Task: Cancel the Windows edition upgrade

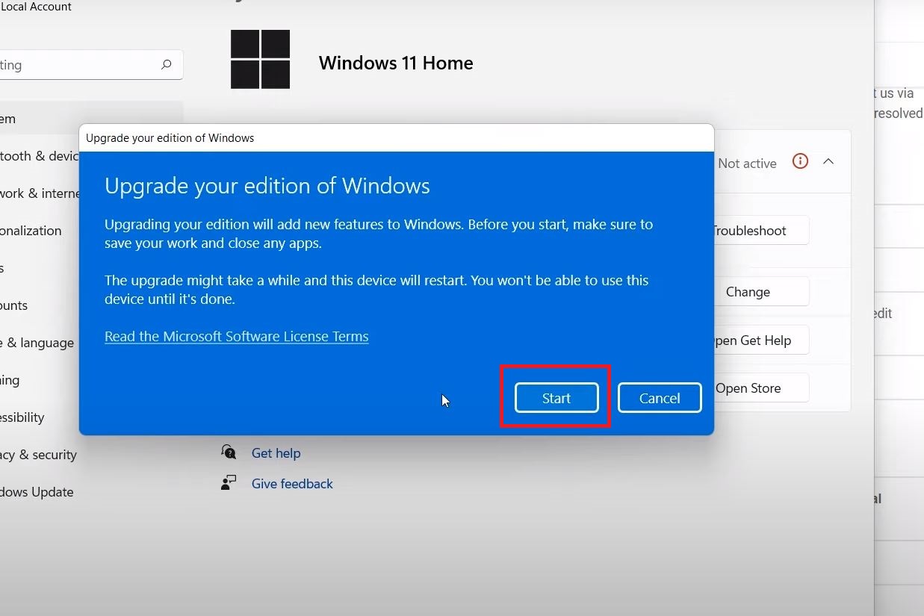Action: click(x=659, y=398)
